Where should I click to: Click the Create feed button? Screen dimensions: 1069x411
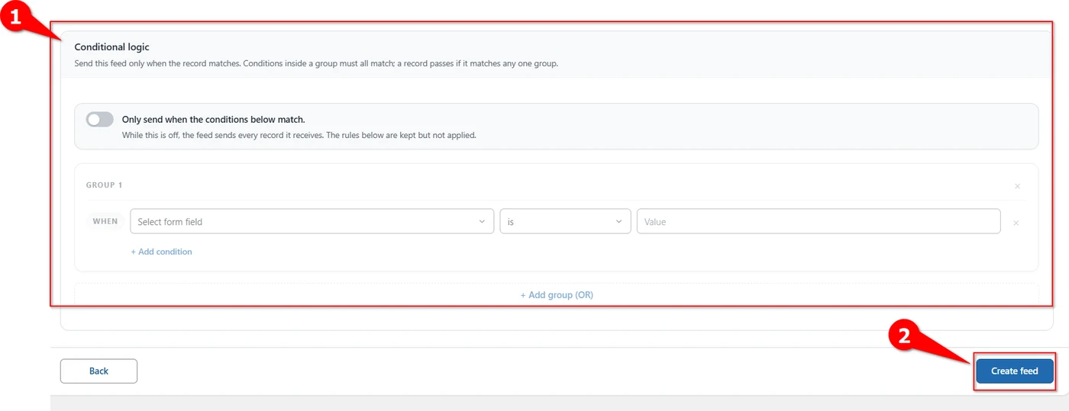(1015, 371)
